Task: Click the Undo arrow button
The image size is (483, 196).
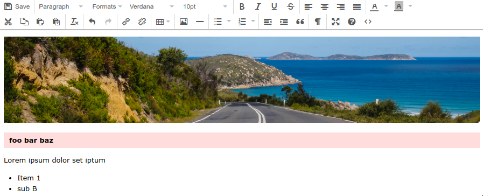Action: coord(92,22)
